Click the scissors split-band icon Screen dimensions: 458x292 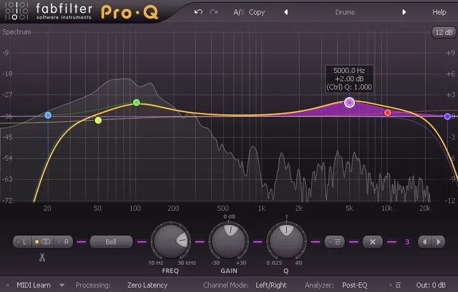(x=43, y=257)
